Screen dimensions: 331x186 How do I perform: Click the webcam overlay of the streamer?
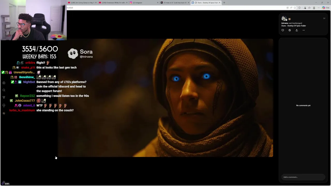coord(33,20)
